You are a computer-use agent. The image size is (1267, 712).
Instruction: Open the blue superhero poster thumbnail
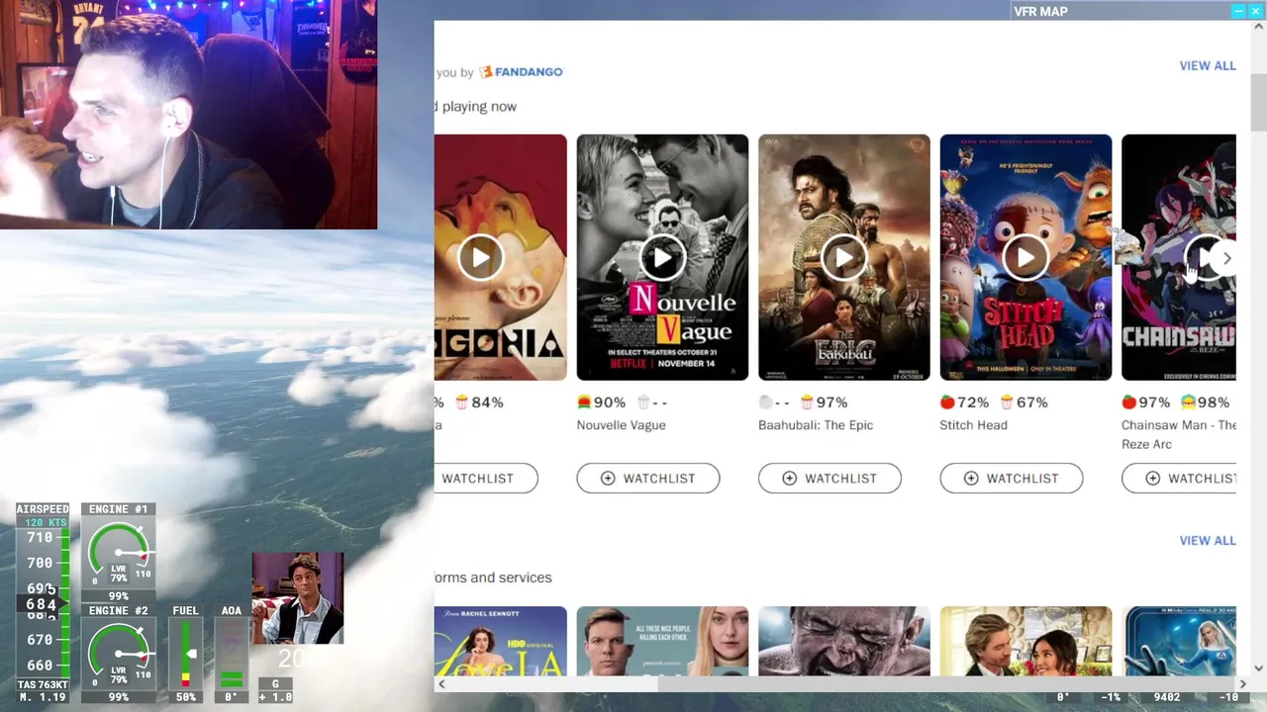1179,641
